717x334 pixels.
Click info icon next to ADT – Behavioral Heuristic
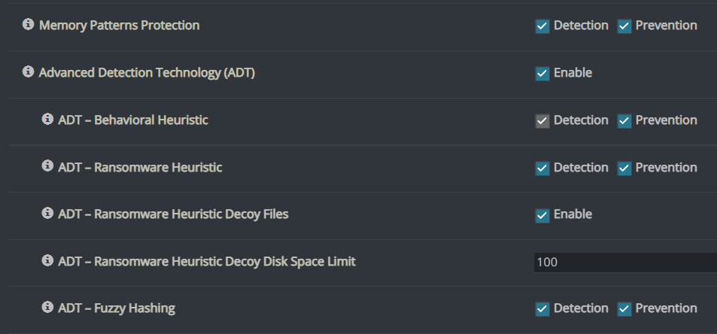47,119
